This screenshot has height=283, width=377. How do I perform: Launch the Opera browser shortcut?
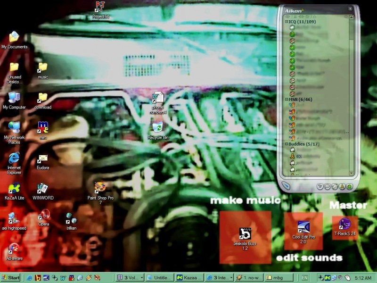[x=43, y=218]
